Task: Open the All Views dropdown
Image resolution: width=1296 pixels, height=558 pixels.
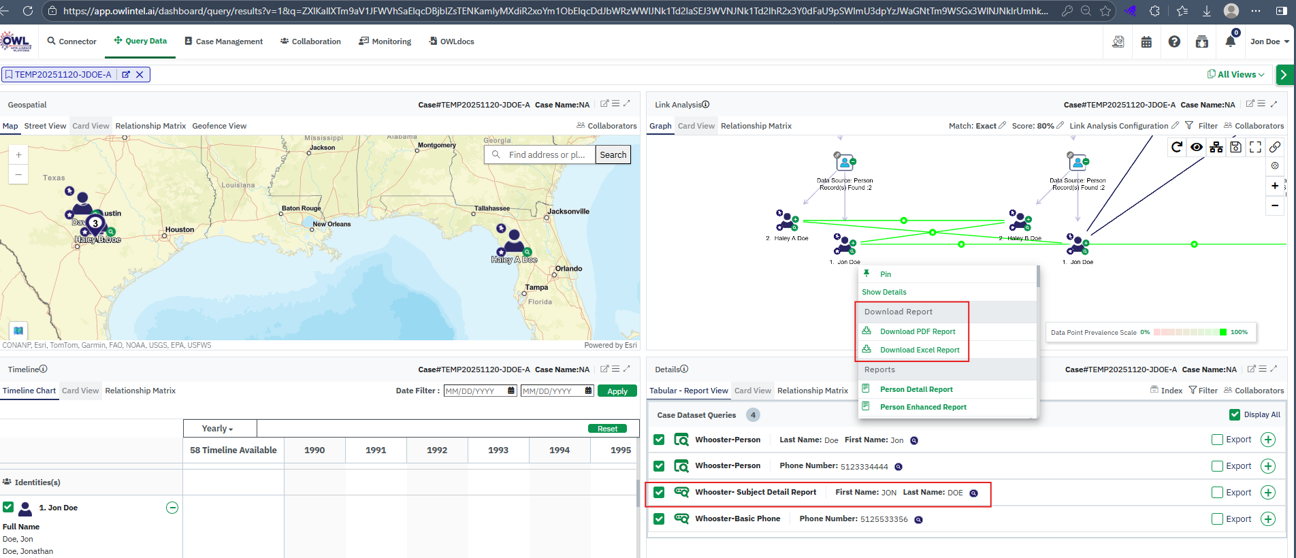Action: coord(1236,75)
